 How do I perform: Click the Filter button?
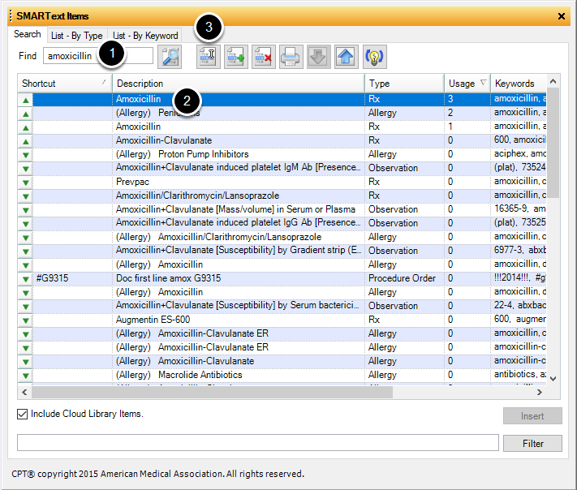point(532,444)
